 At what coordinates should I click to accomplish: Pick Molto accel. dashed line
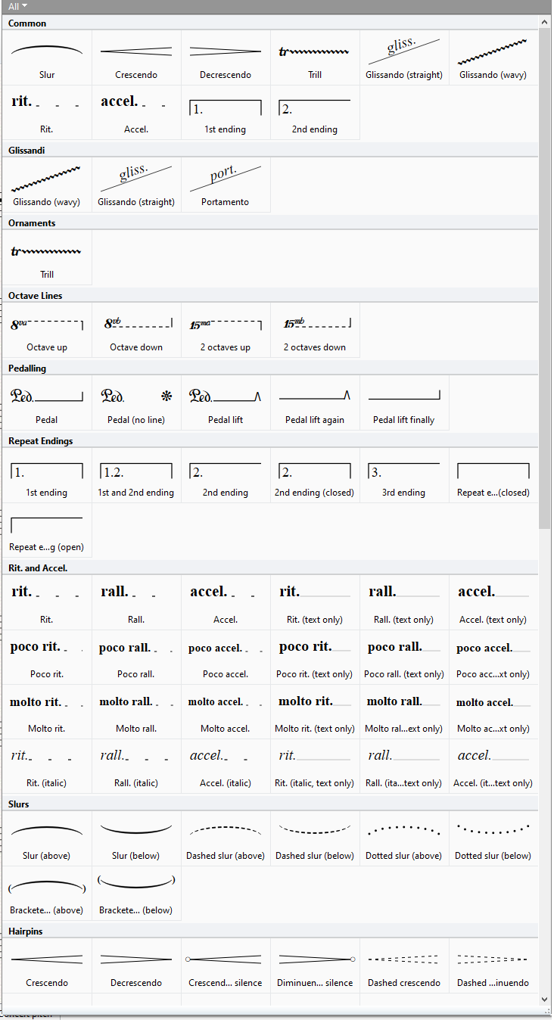pyautogui.click(x=226, y=711)
